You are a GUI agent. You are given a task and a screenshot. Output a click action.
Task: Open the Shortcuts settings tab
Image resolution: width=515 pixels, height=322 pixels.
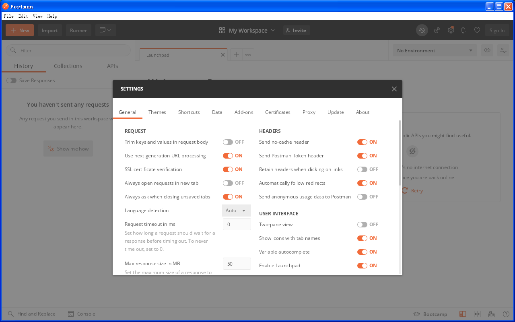click(x=189, y=112)
